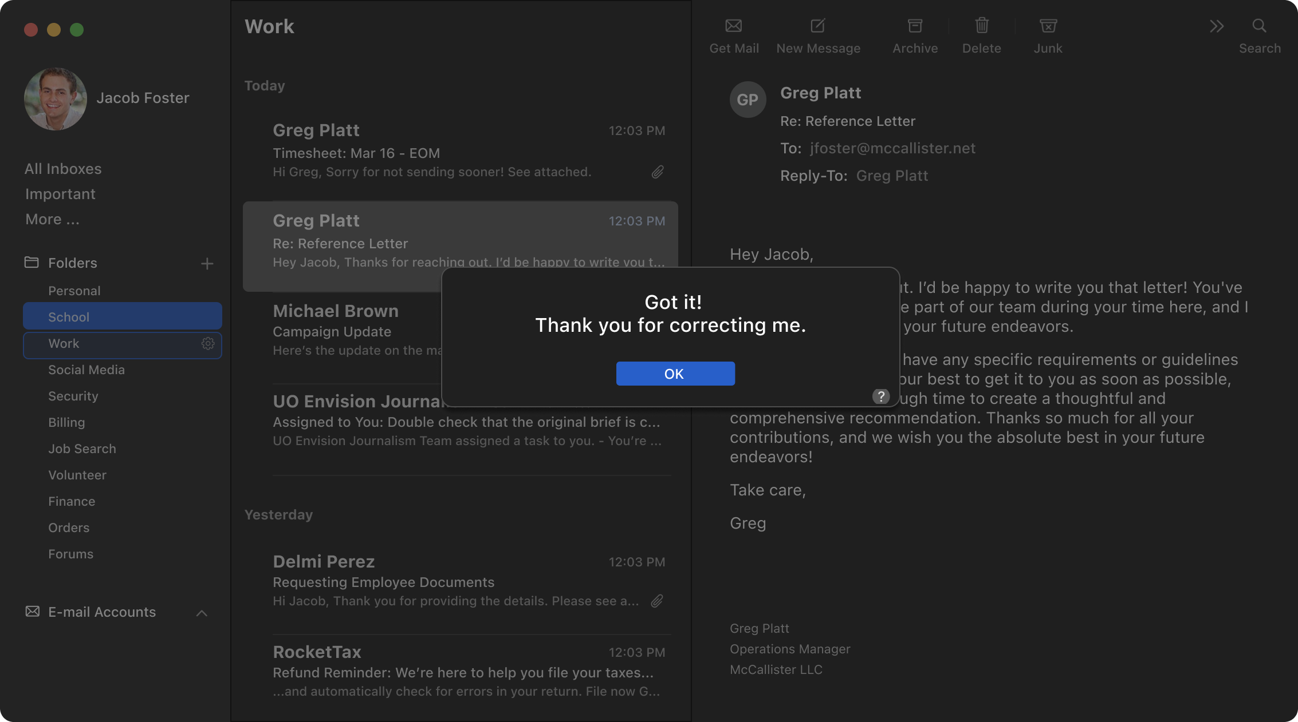Click Jacob Foster's profile picture
The image size is (1298, 722).
click(x=56, y=98)
